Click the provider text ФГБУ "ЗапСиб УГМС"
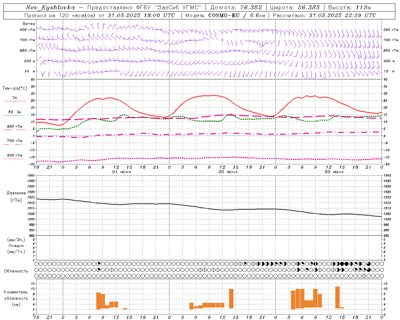 (x=169, y=7)
